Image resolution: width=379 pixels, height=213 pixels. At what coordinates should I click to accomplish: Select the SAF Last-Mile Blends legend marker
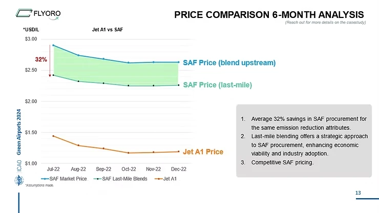pyautogui.click(x=98, y=179)
